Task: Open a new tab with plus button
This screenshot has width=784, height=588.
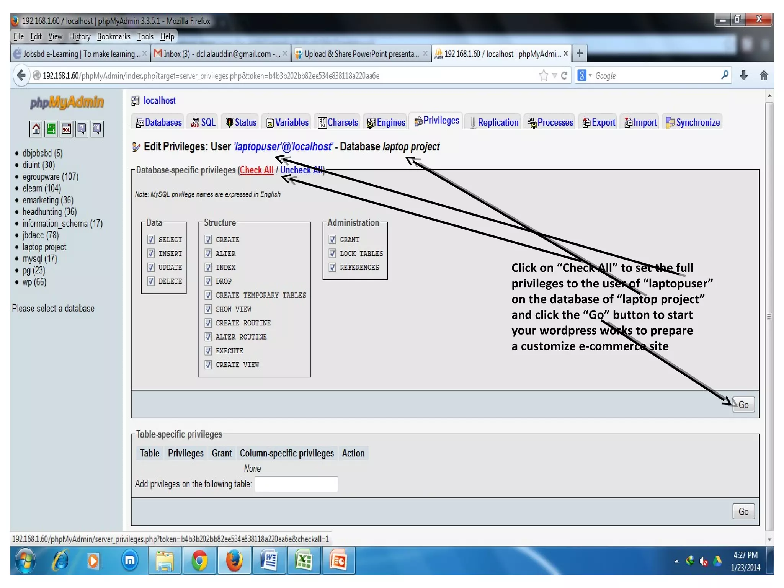Action: click(x=580, y=54)
